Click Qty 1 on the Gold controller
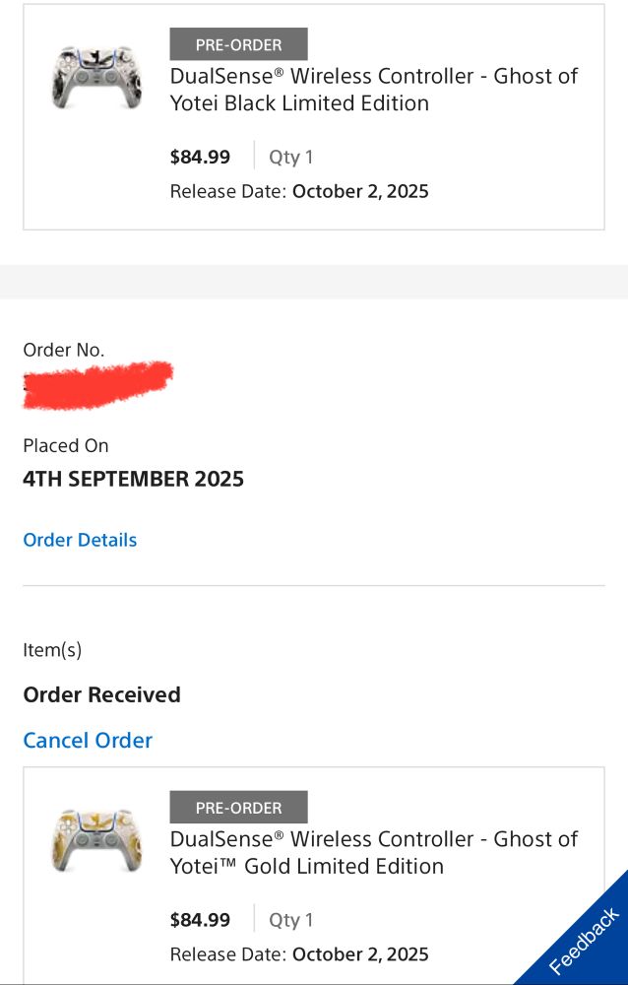Image resolution: width=628 pixels, height=985 pixels. [290, 920]
